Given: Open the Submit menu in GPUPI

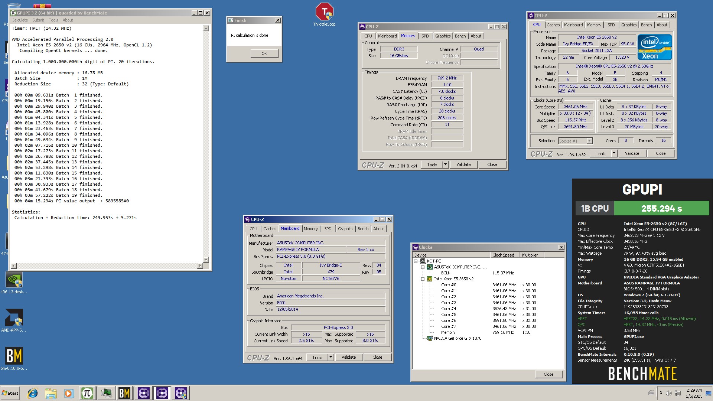Looking at the screenshot, I should [38, 20].
